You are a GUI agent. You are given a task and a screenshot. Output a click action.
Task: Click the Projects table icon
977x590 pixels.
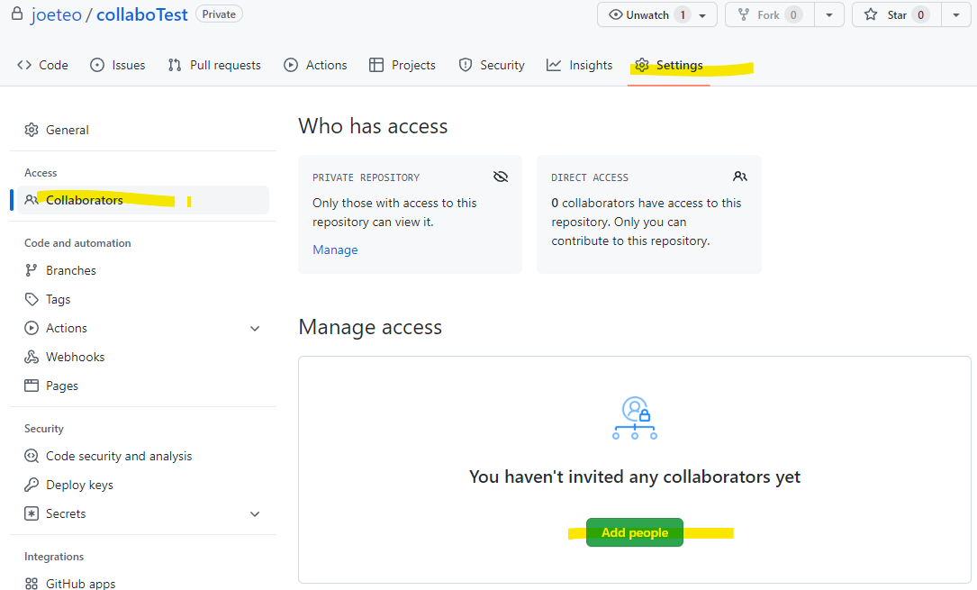376,65
